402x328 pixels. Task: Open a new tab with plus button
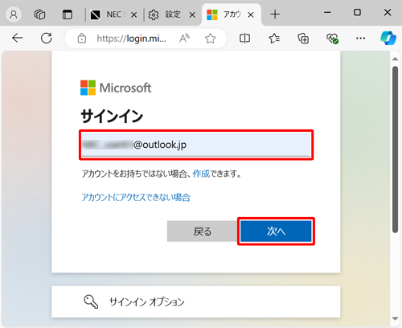pos(275,14)
